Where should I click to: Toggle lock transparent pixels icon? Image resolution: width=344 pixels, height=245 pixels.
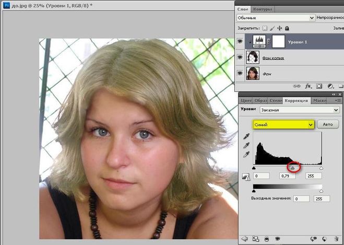pyautogui.click(x=265, y=28)
